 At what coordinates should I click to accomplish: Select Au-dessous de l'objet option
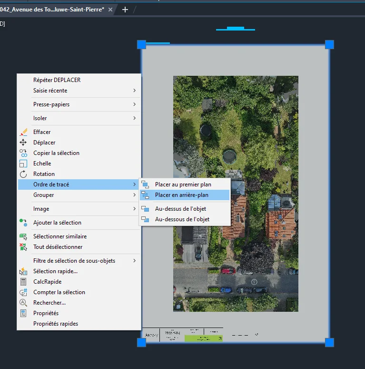pyautogui.click(x=182, y=219)
